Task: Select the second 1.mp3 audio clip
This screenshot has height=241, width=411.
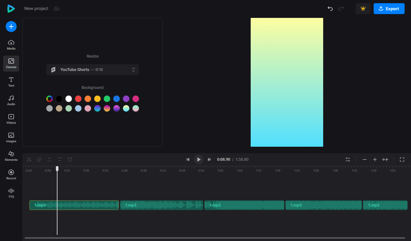Action: [x=162, y=205]
